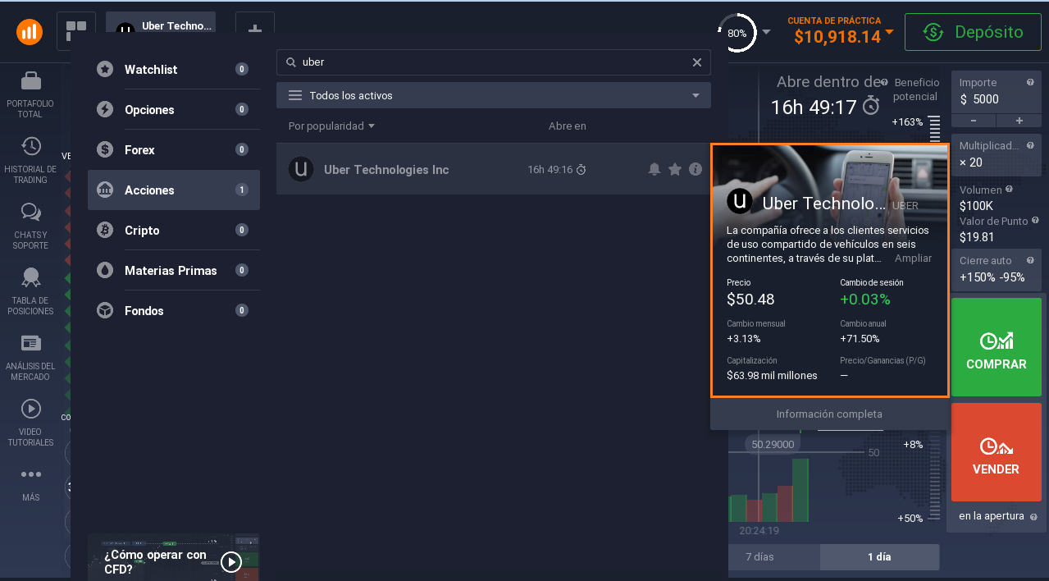Image resolution: width=1049 pixels, height=581 pixels.
Task: Open the Cierre auto +150% -95% setting
Action: click(x=996, y=269)
